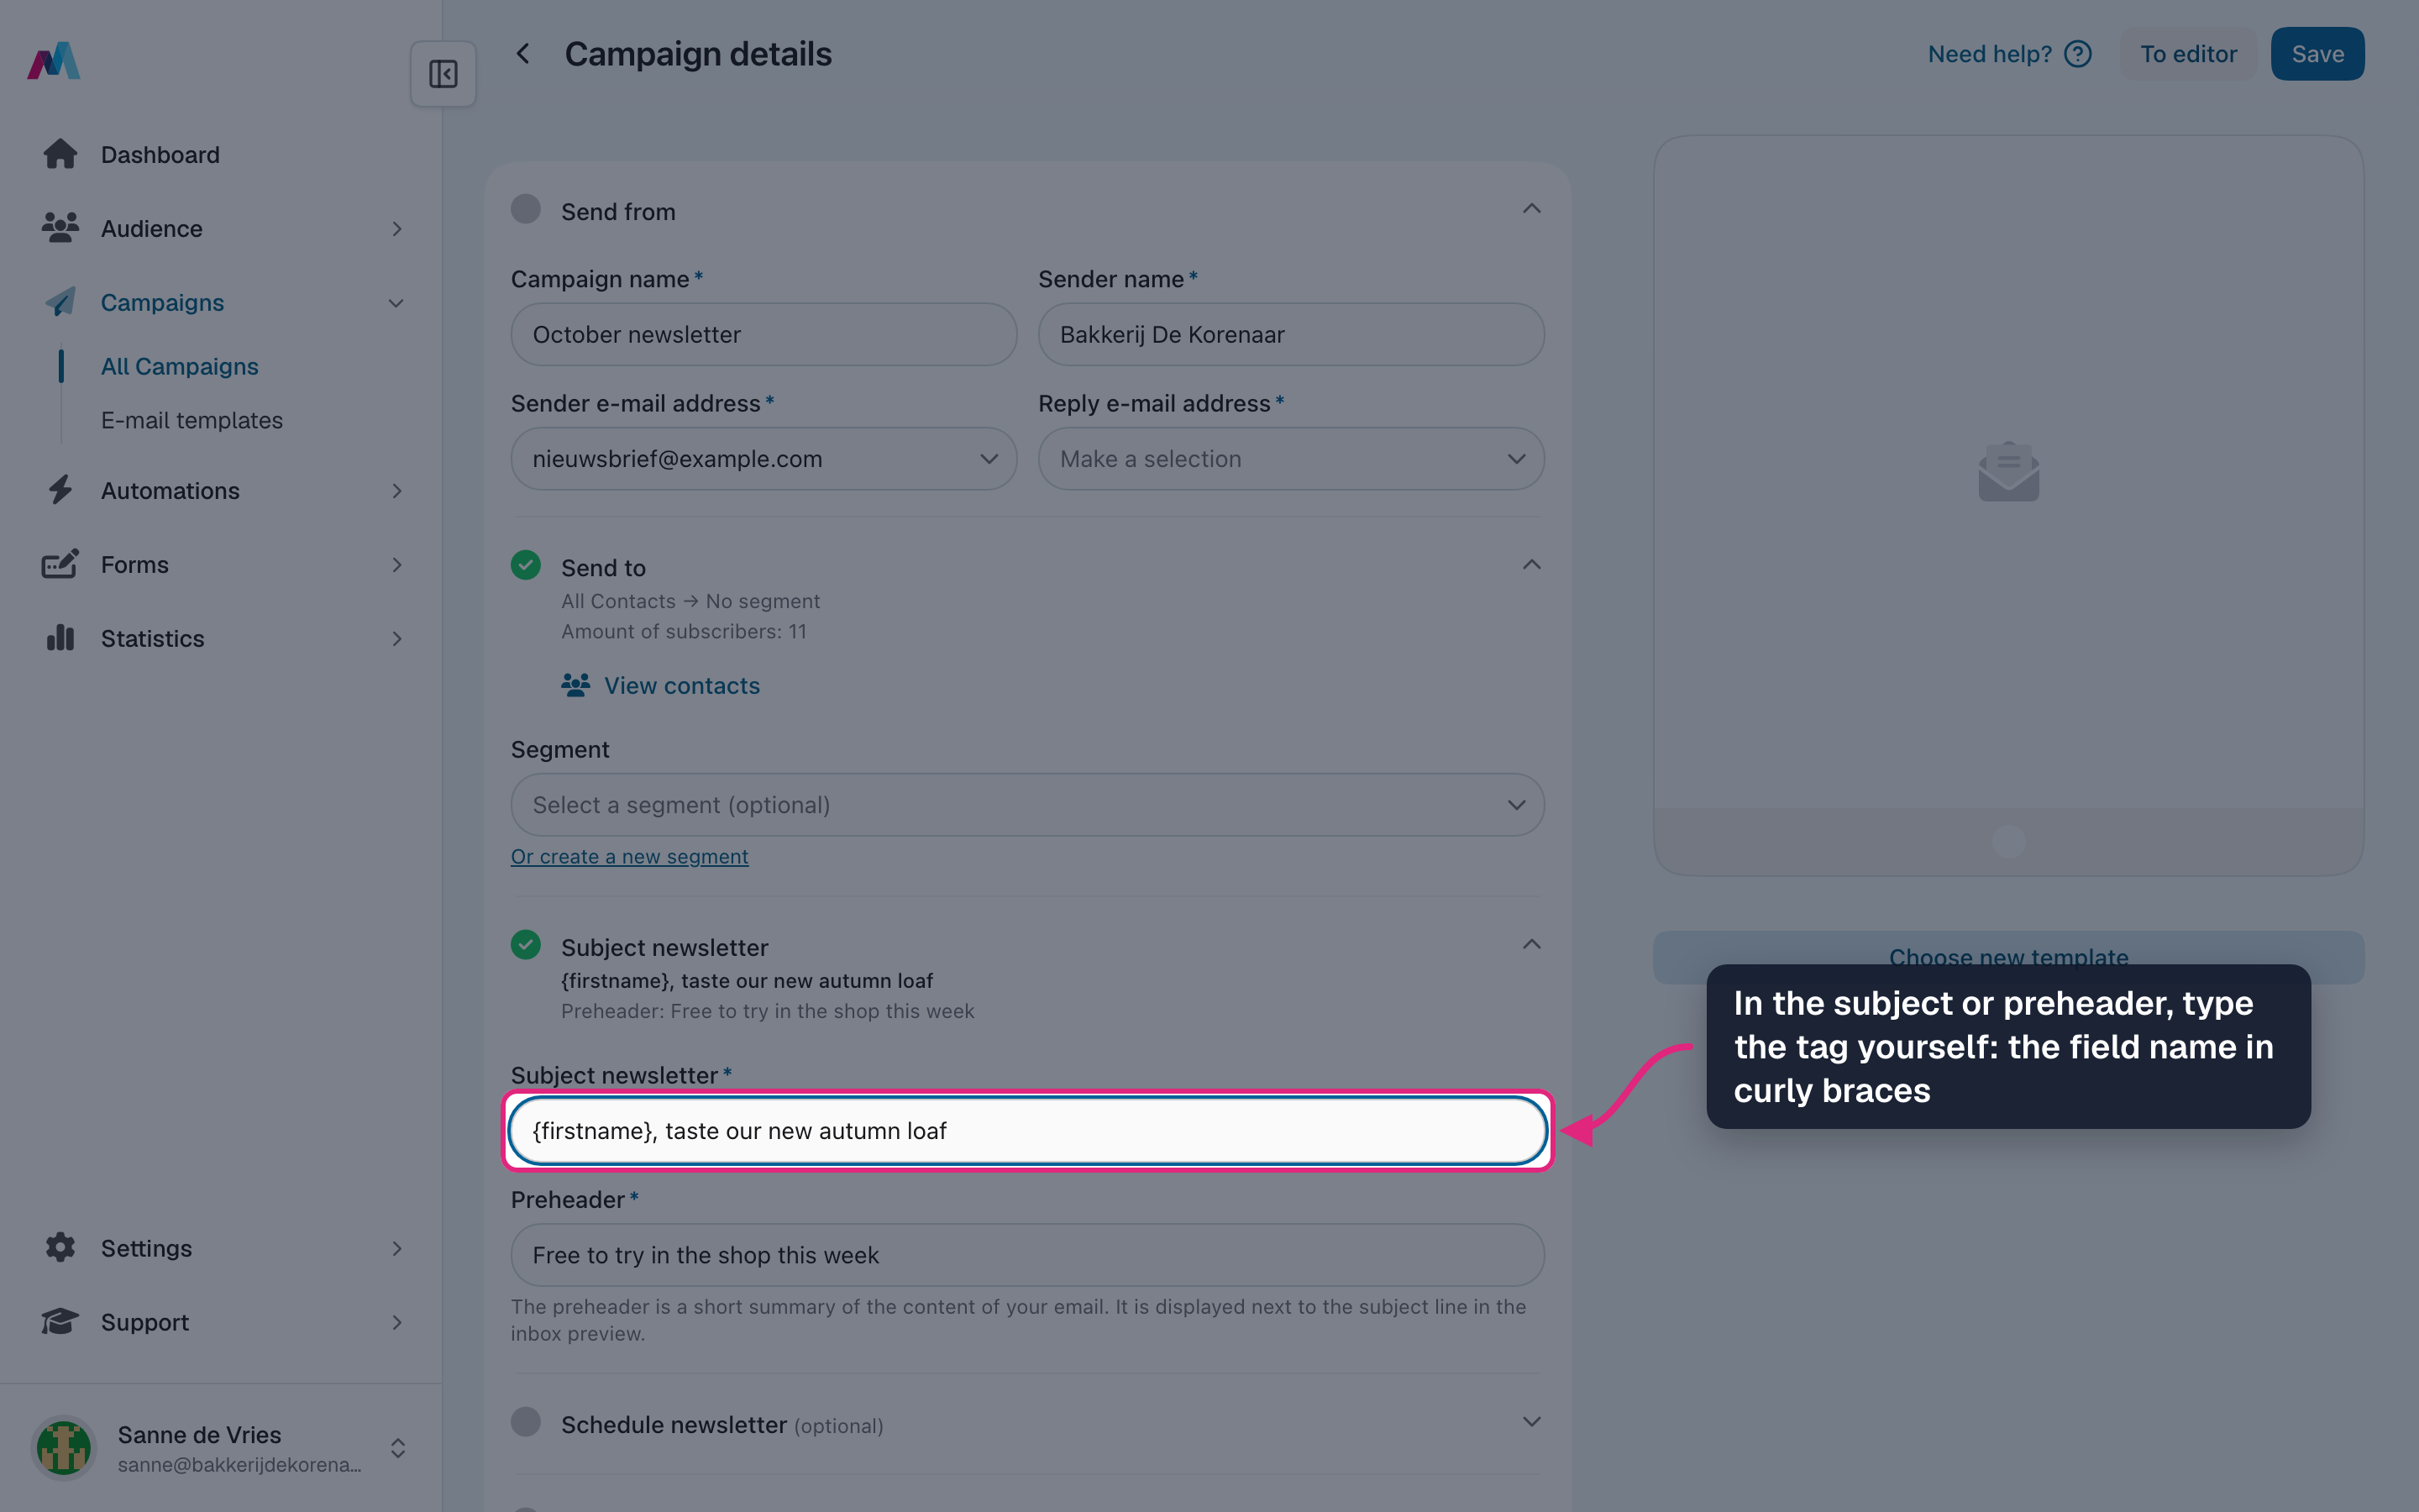Open All Campaigns in the sidebar

(180, 366)
